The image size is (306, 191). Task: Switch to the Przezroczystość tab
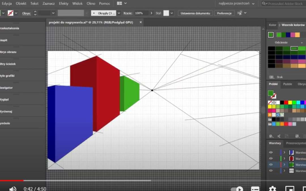click(296, 143)
